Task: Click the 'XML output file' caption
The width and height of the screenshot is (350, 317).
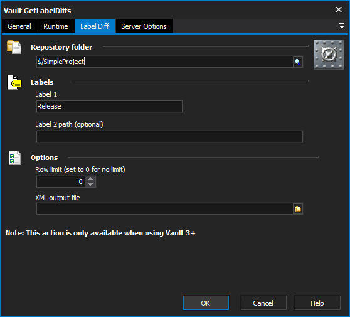Action: tap(58, 198)
